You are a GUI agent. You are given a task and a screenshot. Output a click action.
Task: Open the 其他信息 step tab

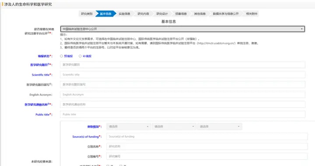pos(199,14)
